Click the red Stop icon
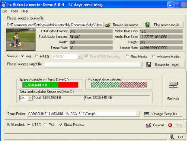Image resolution: width=187 pixels, height=141 pixels. [170, 125]
